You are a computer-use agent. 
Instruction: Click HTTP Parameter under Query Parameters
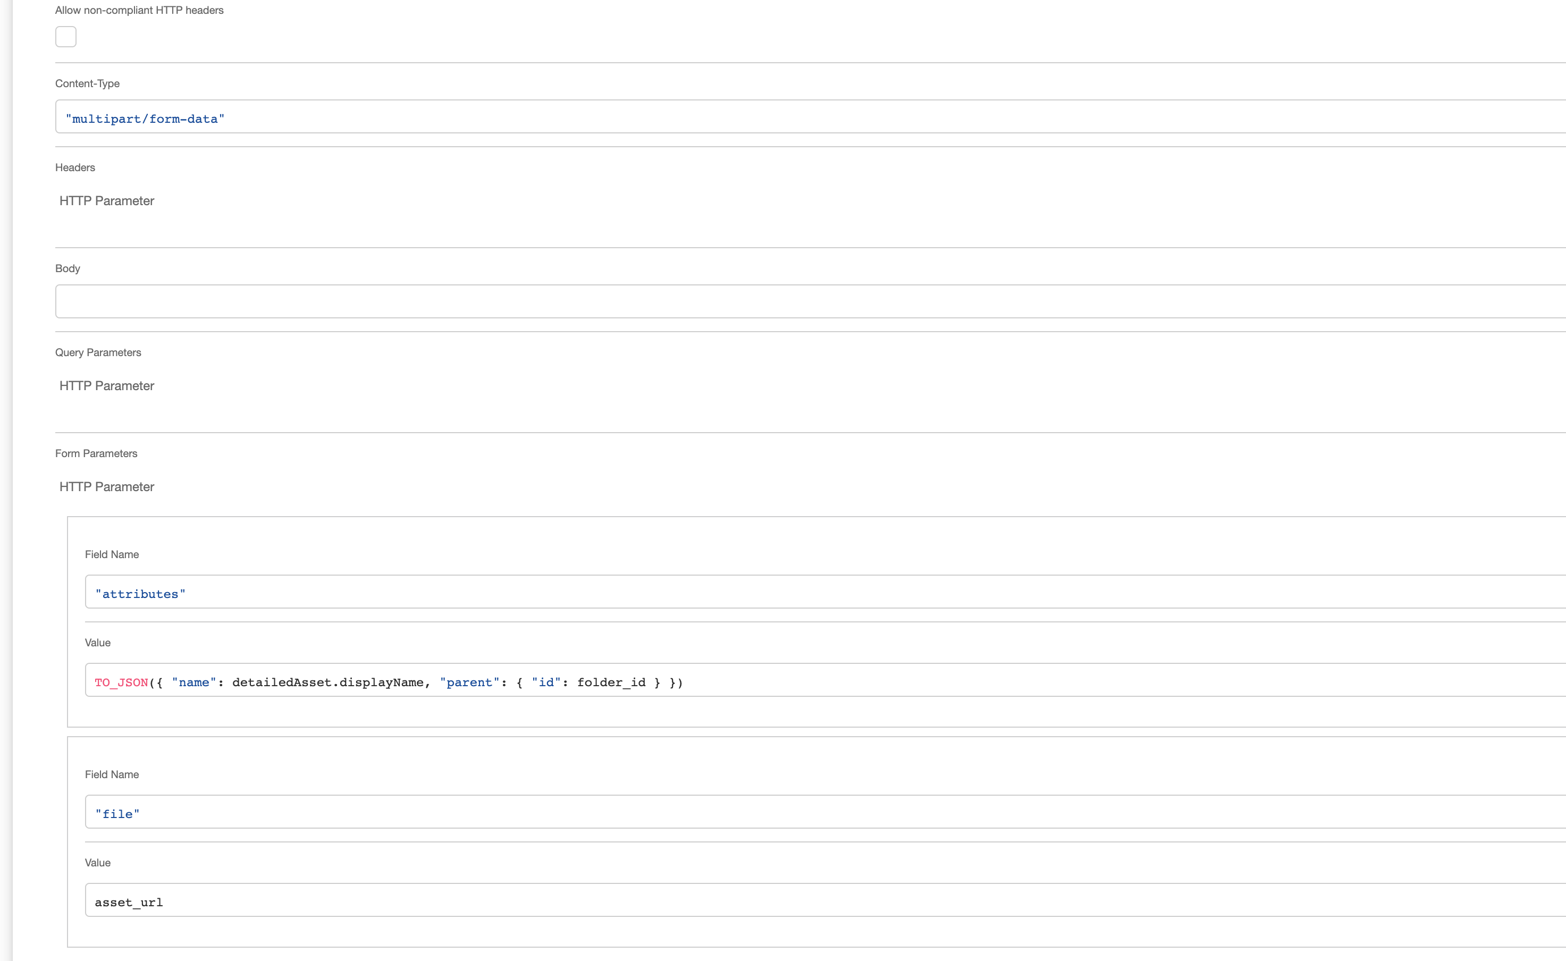107,386
